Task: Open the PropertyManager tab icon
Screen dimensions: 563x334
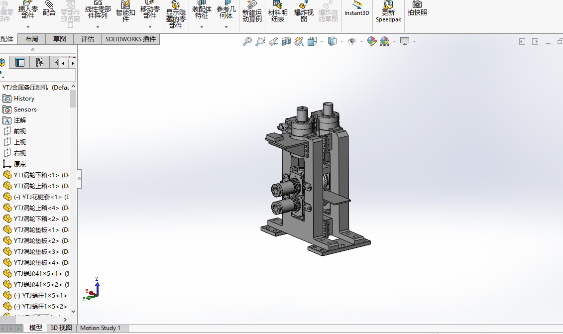Action: click(20, 62)
